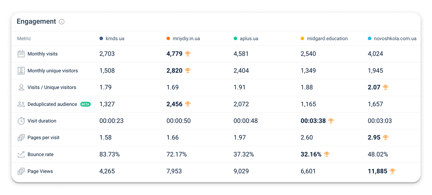Select the kmds.ua column header

(112, 38)
